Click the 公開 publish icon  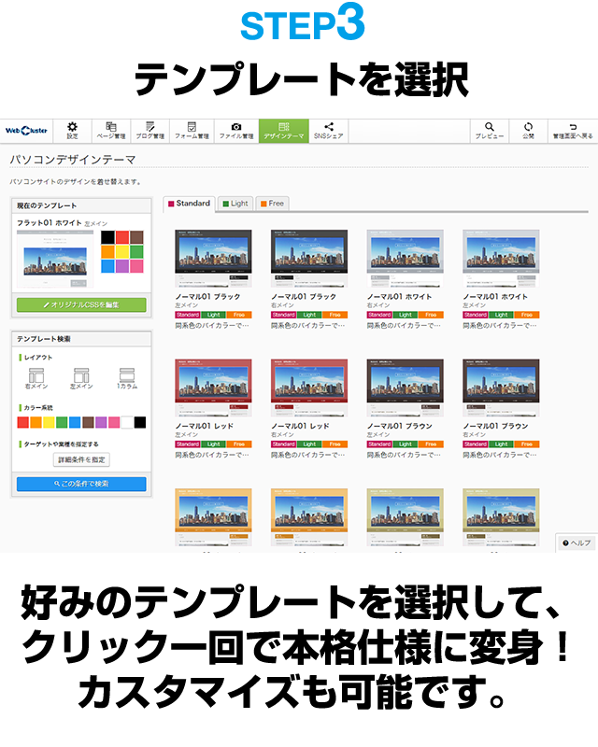point(528,130)
